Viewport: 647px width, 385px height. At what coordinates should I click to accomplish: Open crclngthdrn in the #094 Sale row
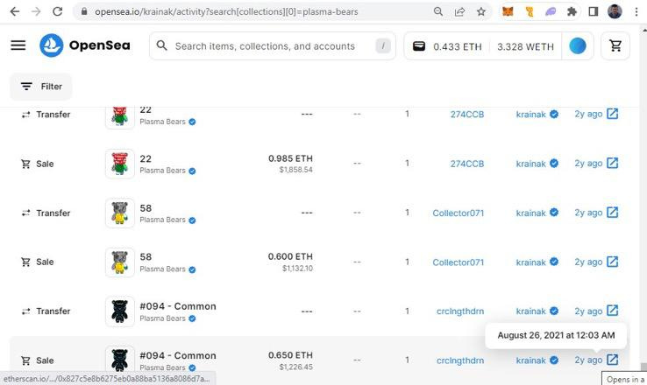460,360
